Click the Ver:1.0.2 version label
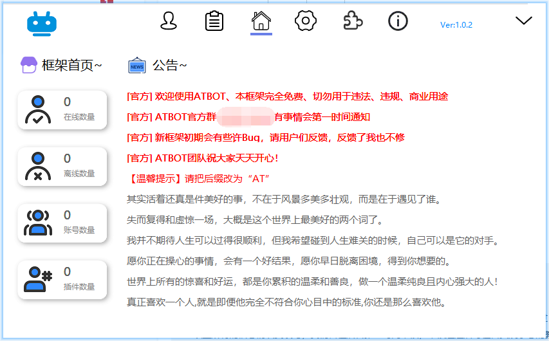The height and width of the screenshot is (341, 549). click(x=456, y=25)
